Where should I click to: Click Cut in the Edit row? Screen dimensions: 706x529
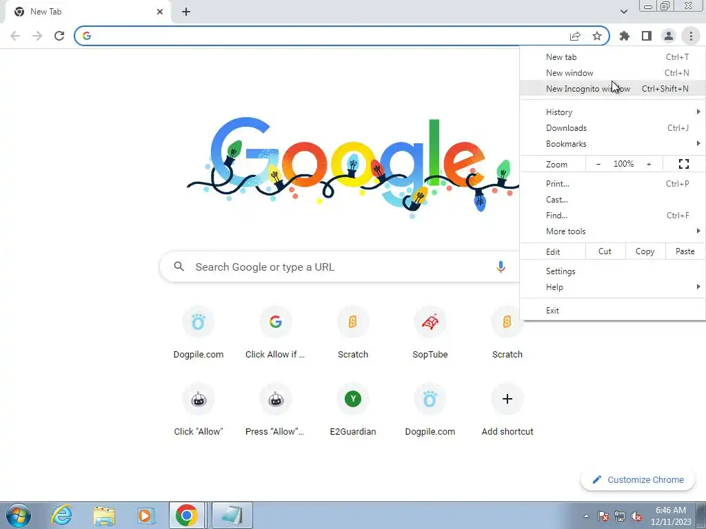click(605, 251)
